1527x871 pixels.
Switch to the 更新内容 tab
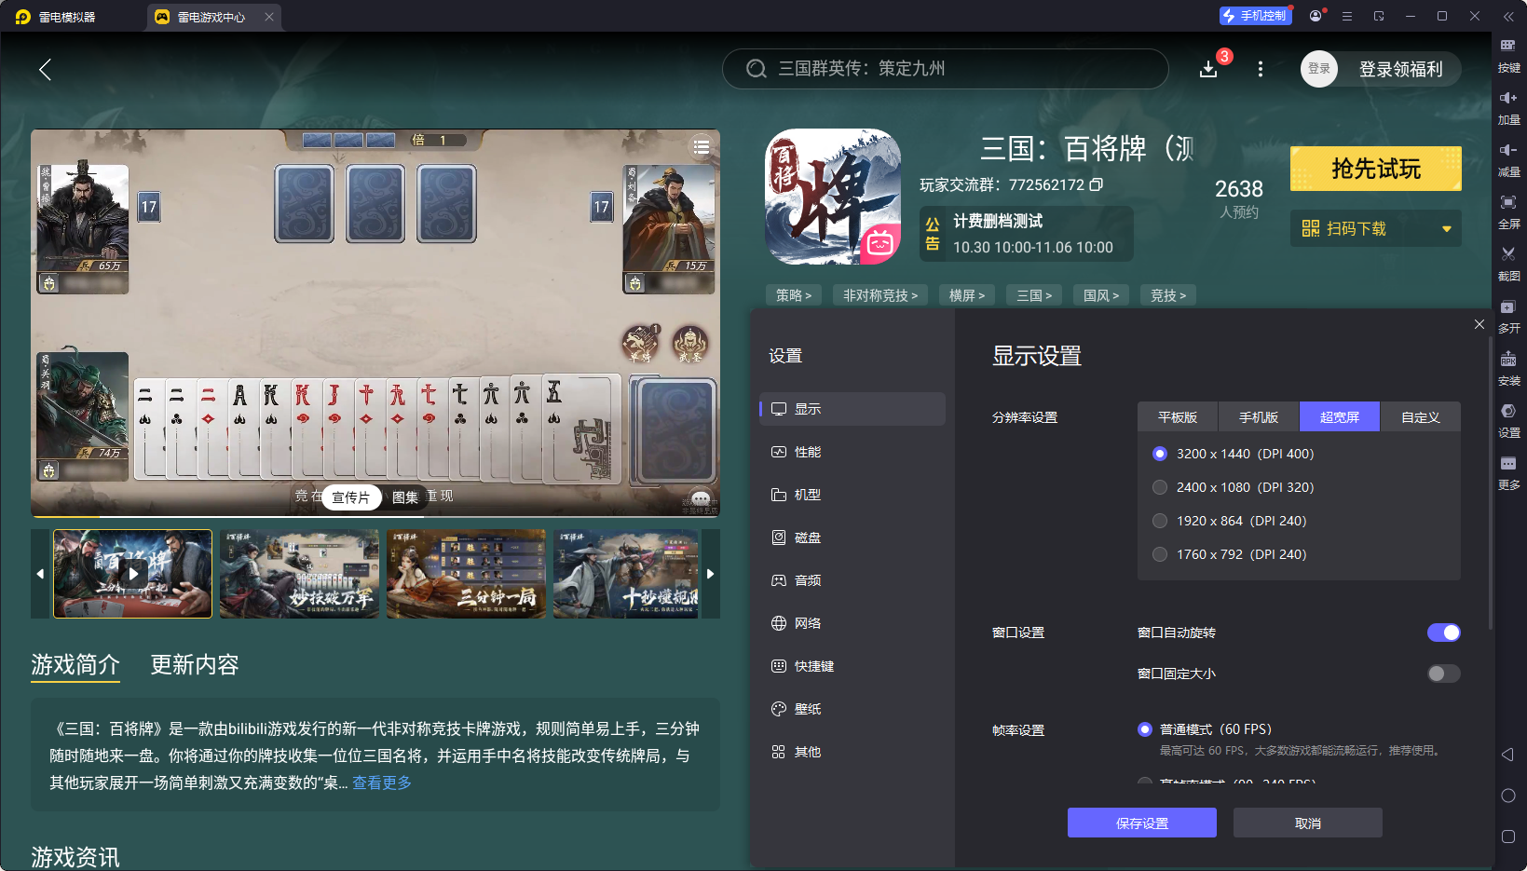194,665
